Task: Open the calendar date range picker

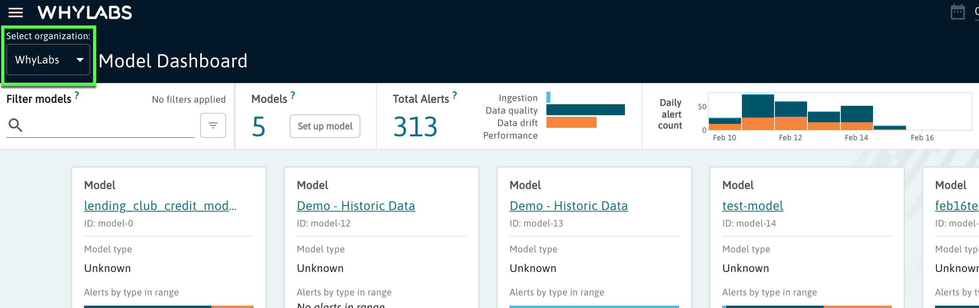Action: [957, 12]
